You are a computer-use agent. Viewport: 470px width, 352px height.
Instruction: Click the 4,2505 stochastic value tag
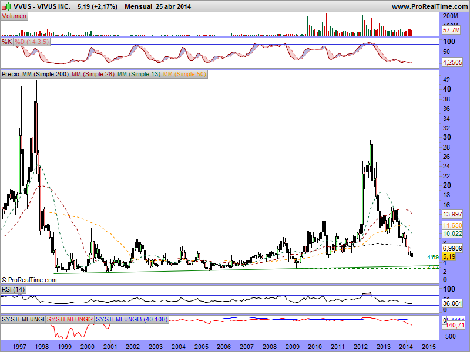point(452,62)
